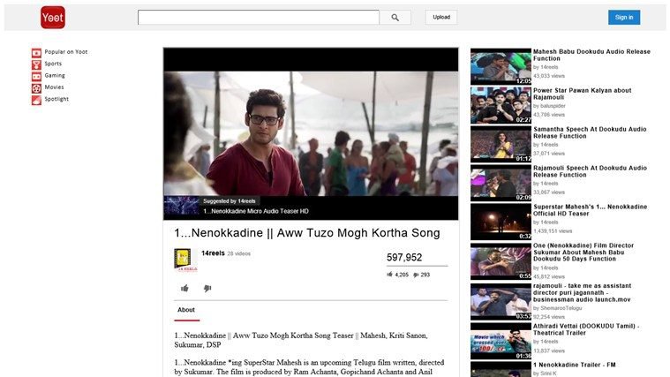The height and width of the screenshot is (377, 670).
Task: Click the 597,952 view count
Action: pyautogui.click(x=404, y=257)
